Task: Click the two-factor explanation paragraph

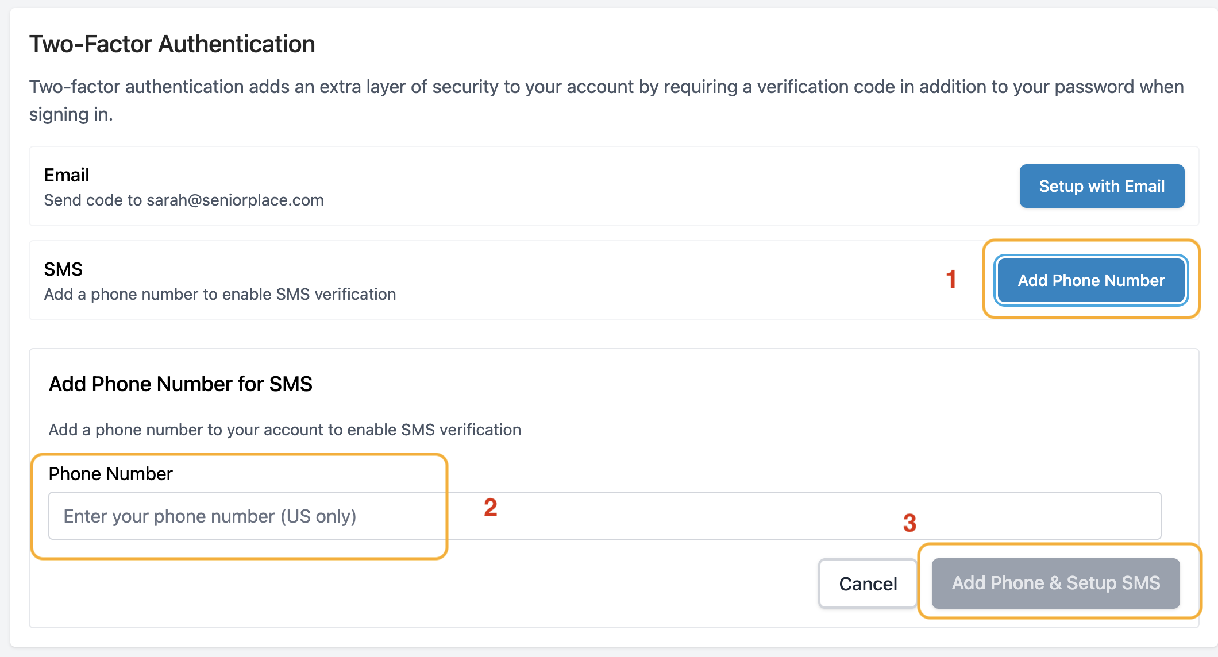Action: point(607,101)
